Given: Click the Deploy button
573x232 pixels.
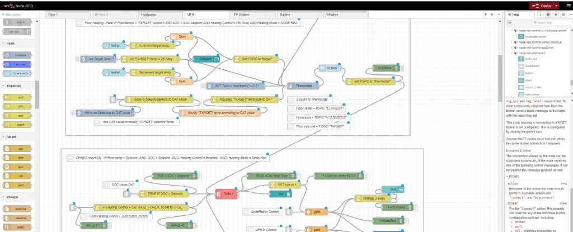Looking at the screenshot, I should [542, 6].
